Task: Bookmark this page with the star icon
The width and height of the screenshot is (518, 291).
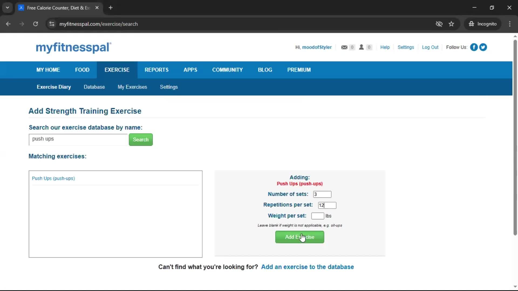Action: [x=451, y=24]
